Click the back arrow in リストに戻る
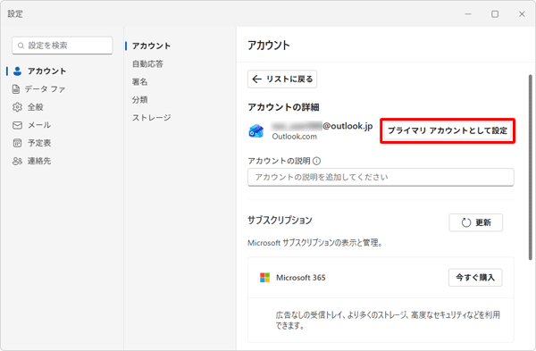The width and height of the screenshot is (536, 351). click(x=256, y=79)
